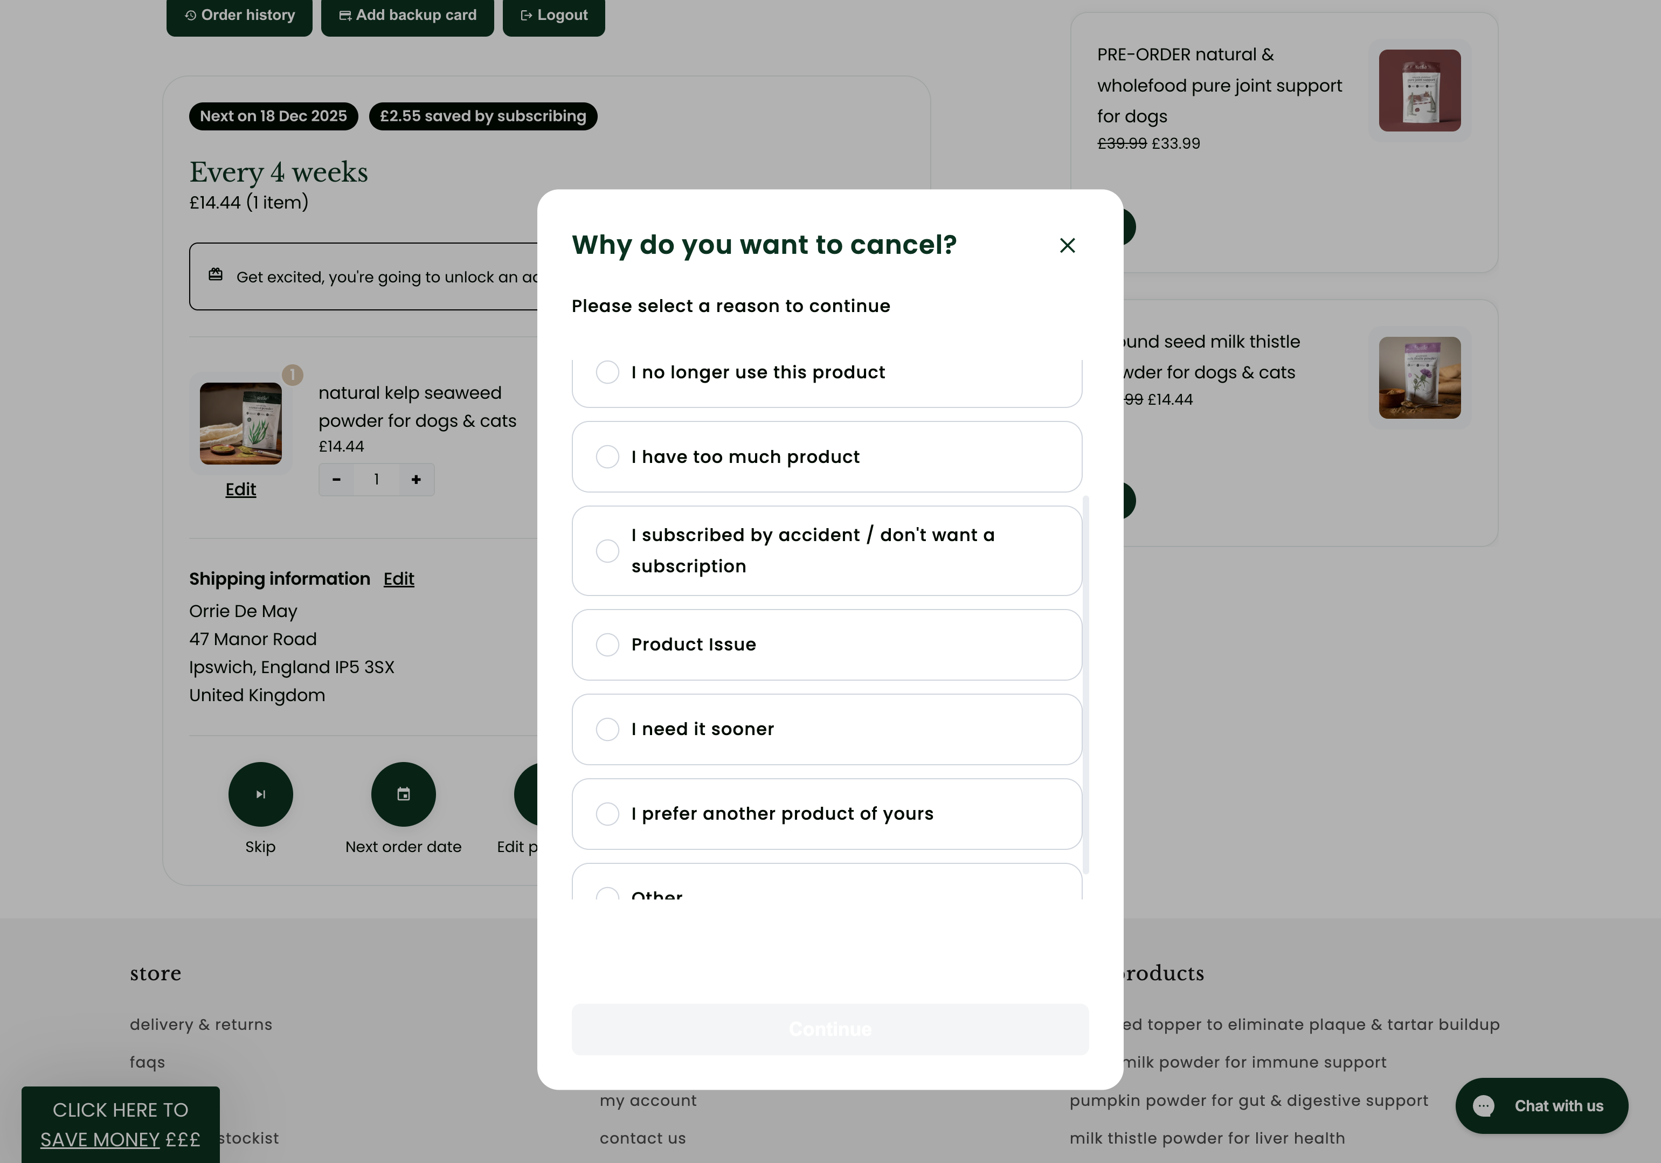The height and width of the screenshot is (1163, 1661).
Task: Click the gift icon in unlock banner
Action: [216, 275]
